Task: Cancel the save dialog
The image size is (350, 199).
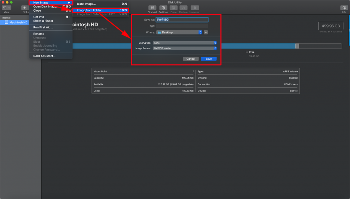Action: point(190,58)
